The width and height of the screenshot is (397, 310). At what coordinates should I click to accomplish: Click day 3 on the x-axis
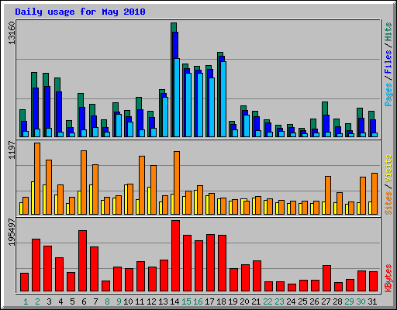[x=49, y=301]
